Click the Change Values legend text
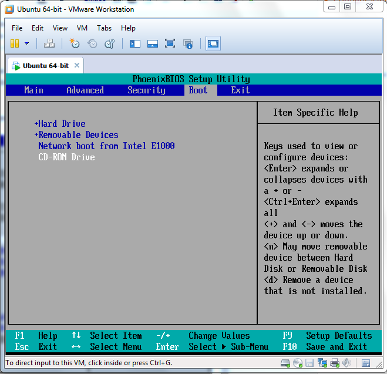 coord(219,335)
